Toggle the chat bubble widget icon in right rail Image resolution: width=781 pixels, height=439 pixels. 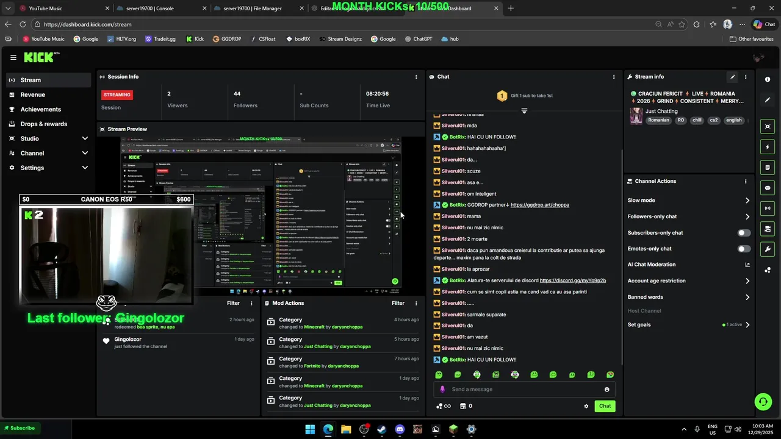(x=768, y=188)
